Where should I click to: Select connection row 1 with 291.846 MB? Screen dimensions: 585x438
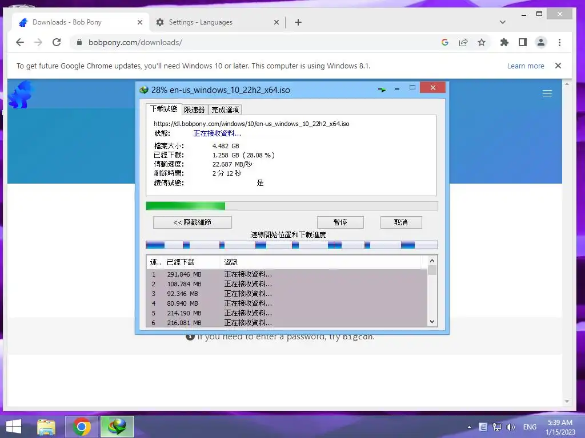coord(287,274)
